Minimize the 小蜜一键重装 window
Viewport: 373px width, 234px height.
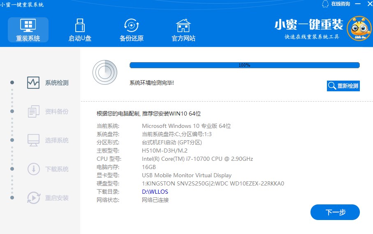[x=357, y=4]
